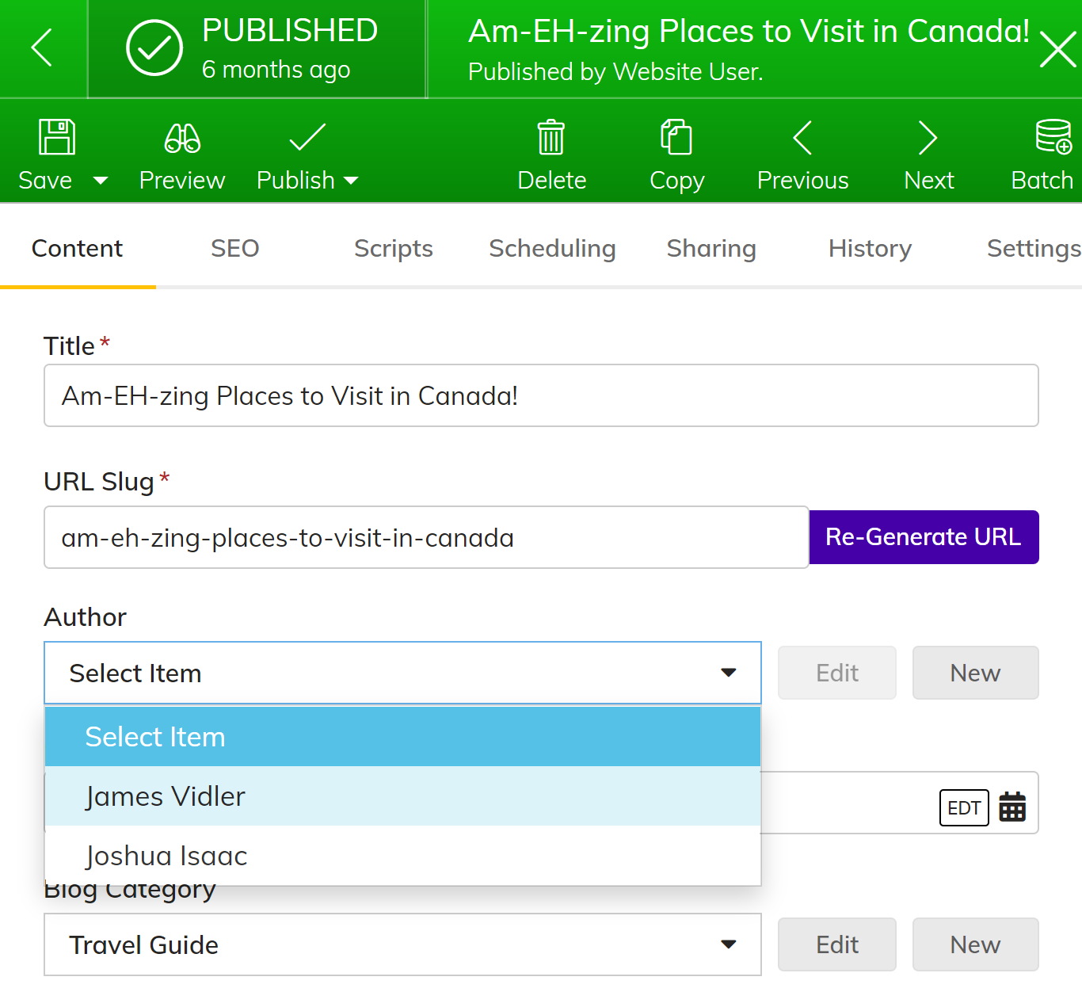Click the Re-Generate URL button
Screen dimensions: 1082x992
click(x=923, y=537)
